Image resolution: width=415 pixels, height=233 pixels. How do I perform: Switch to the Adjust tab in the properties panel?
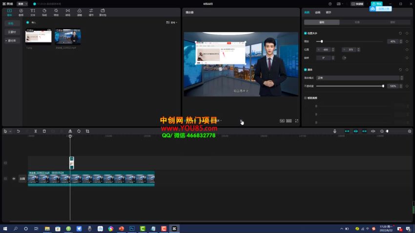[329, 12]
